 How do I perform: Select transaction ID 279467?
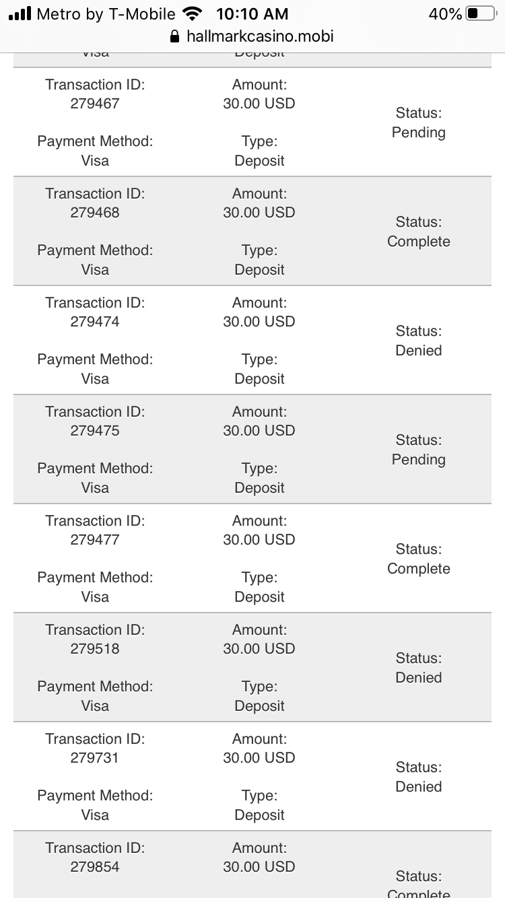(95, 104)
